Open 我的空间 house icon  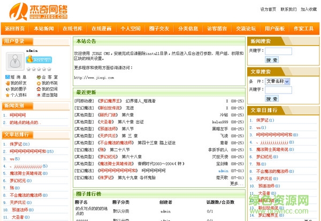[38, 89]
